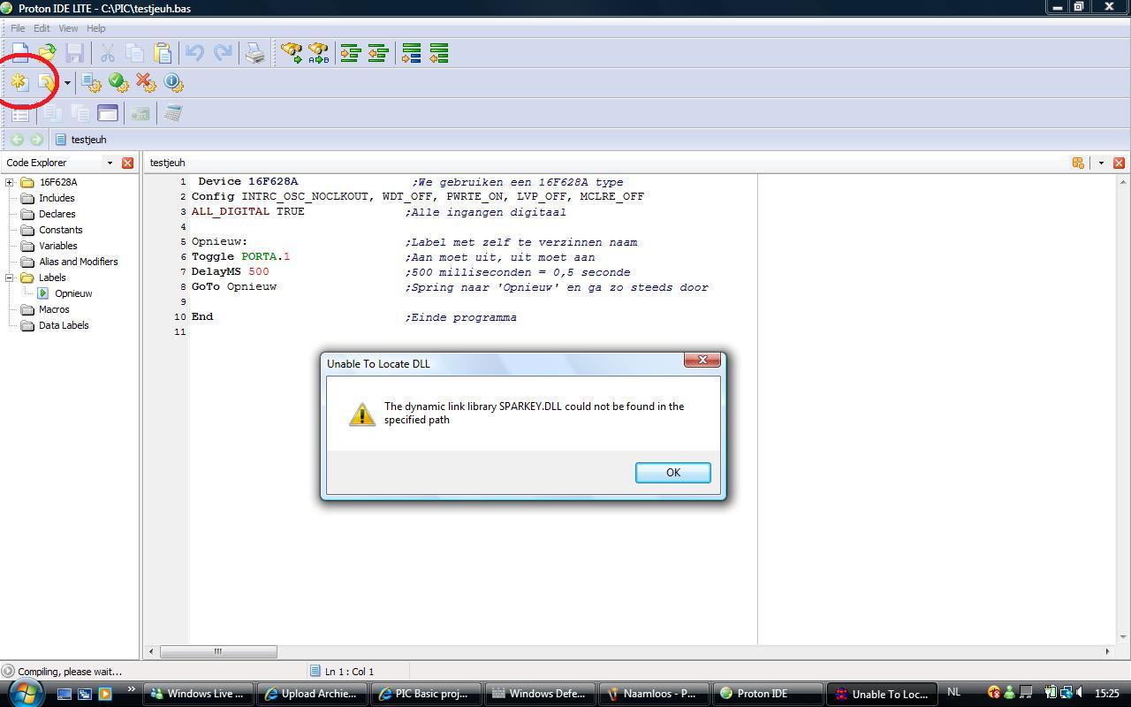The height and width of the screenshot is (707, 1131).
Task: Select Includes folder in Code Explorer
Action: pyautogui.click(x=57, y=198)
